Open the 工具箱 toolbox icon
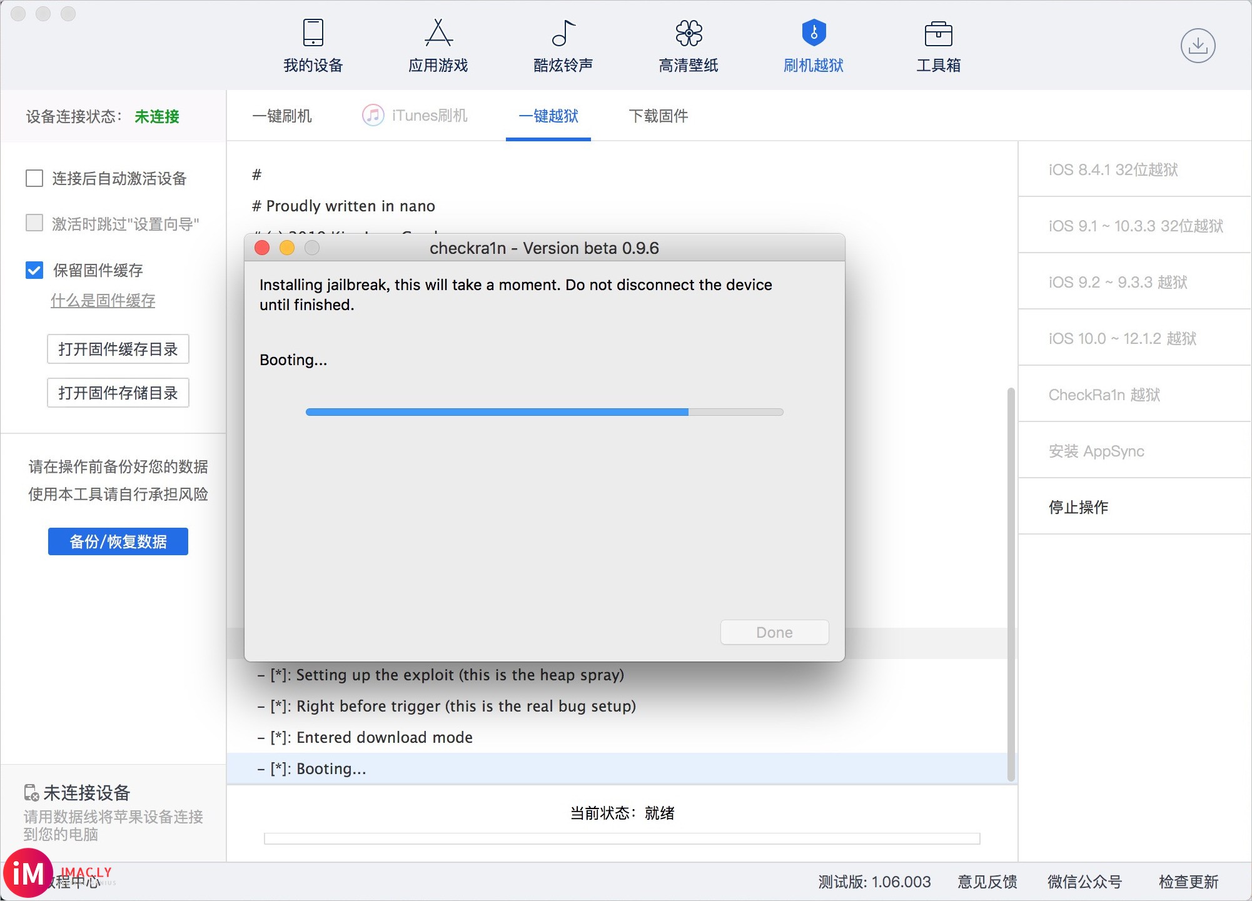1252x901 pixels. click(938, 33)
